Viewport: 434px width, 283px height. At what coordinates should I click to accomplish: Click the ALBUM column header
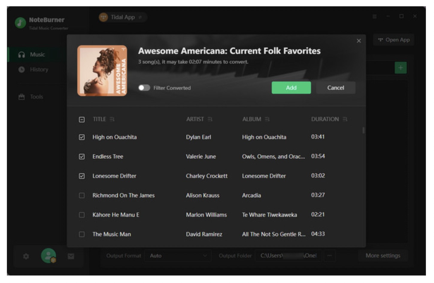(x=252, y=119)
